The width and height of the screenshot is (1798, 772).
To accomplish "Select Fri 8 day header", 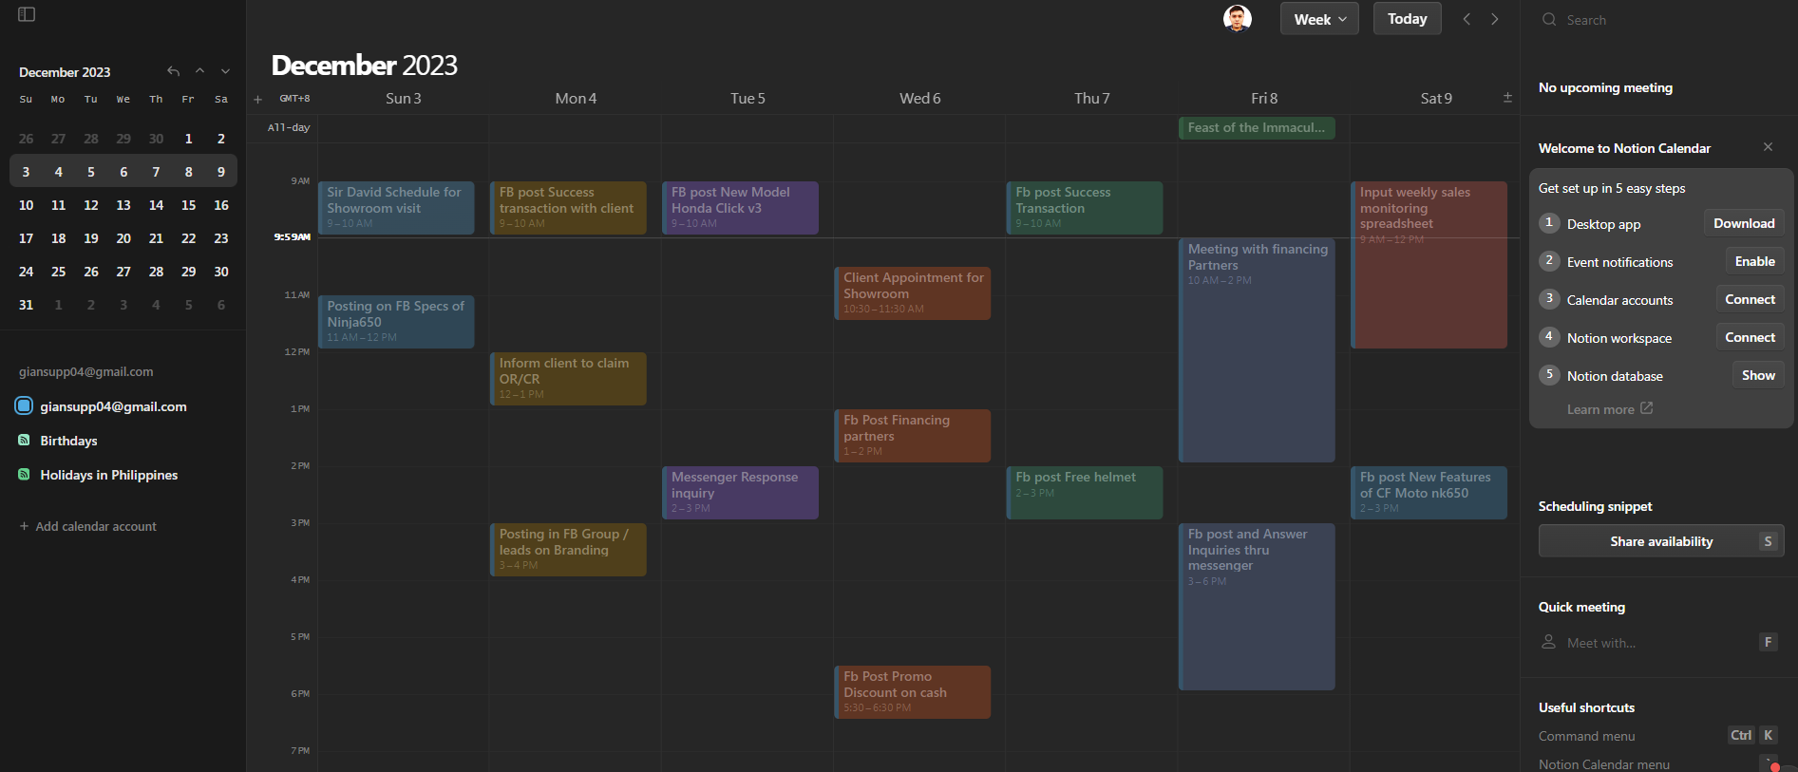I will coord(1263,98).
